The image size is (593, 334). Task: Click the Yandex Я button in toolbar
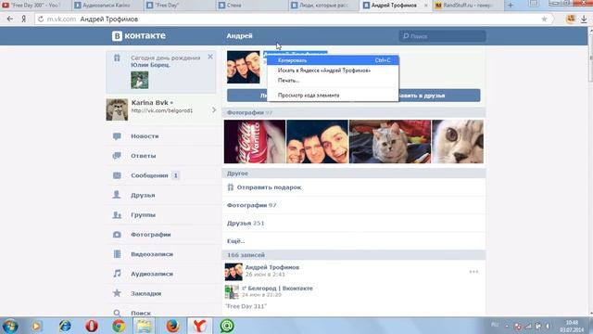(x=23, y=19)
